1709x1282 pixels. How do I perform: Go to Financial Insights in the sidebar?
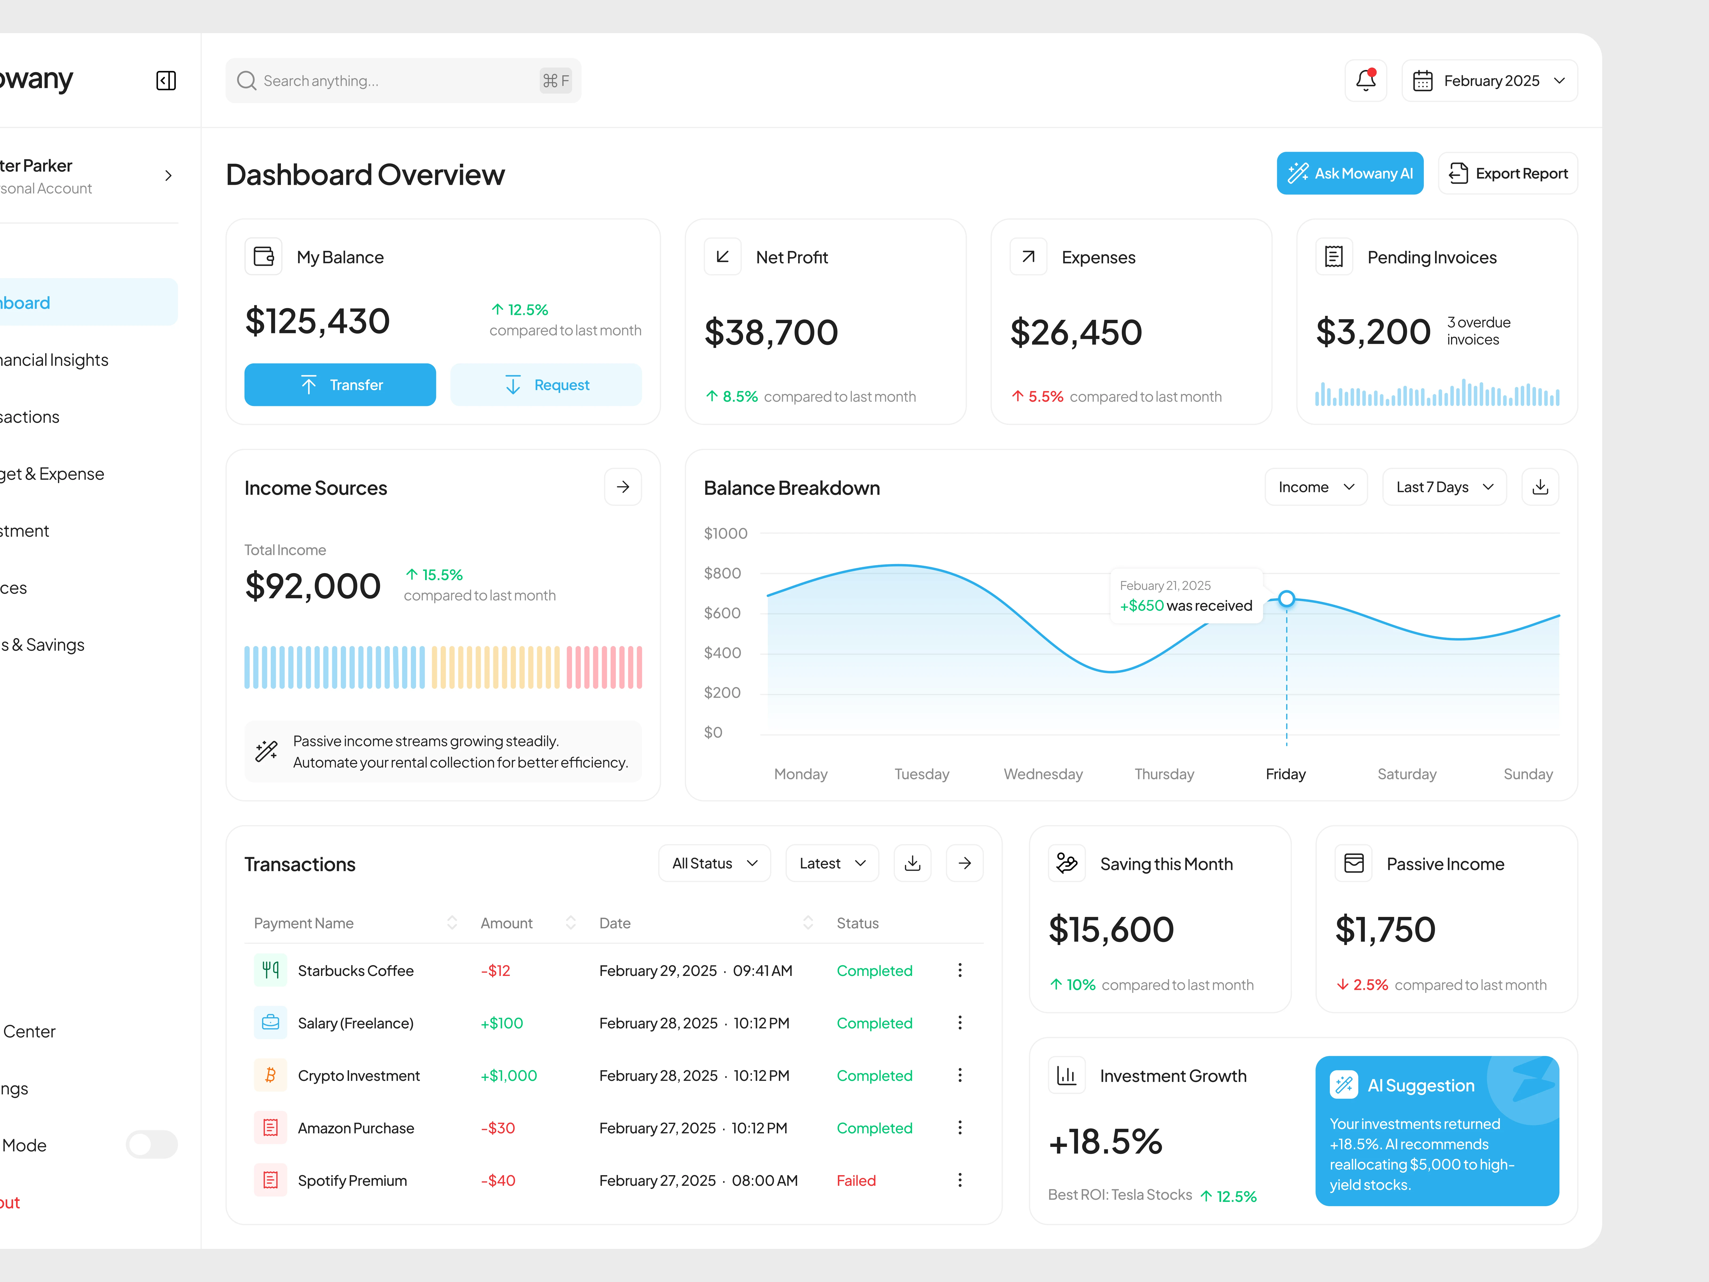(54, 360)
